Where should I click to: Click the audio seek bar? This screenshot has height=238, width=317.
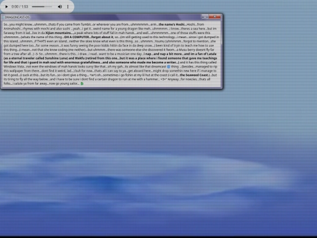(42, 6)
